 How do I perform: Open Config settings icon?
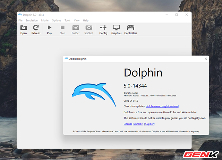(x=103, y=30)
